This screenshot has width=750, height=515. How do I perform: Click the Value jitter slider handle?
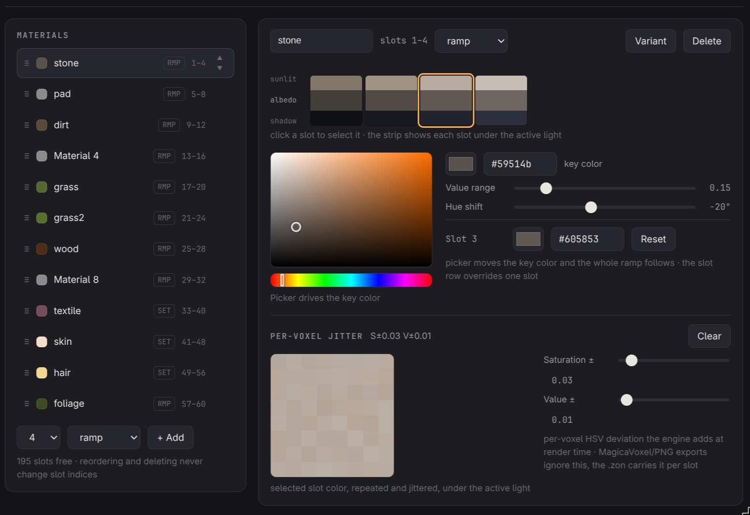click(x=626, y=400)
